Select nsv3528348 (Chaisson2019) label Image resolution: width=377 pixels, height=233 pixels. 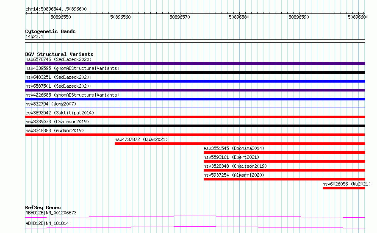(235, 166)
